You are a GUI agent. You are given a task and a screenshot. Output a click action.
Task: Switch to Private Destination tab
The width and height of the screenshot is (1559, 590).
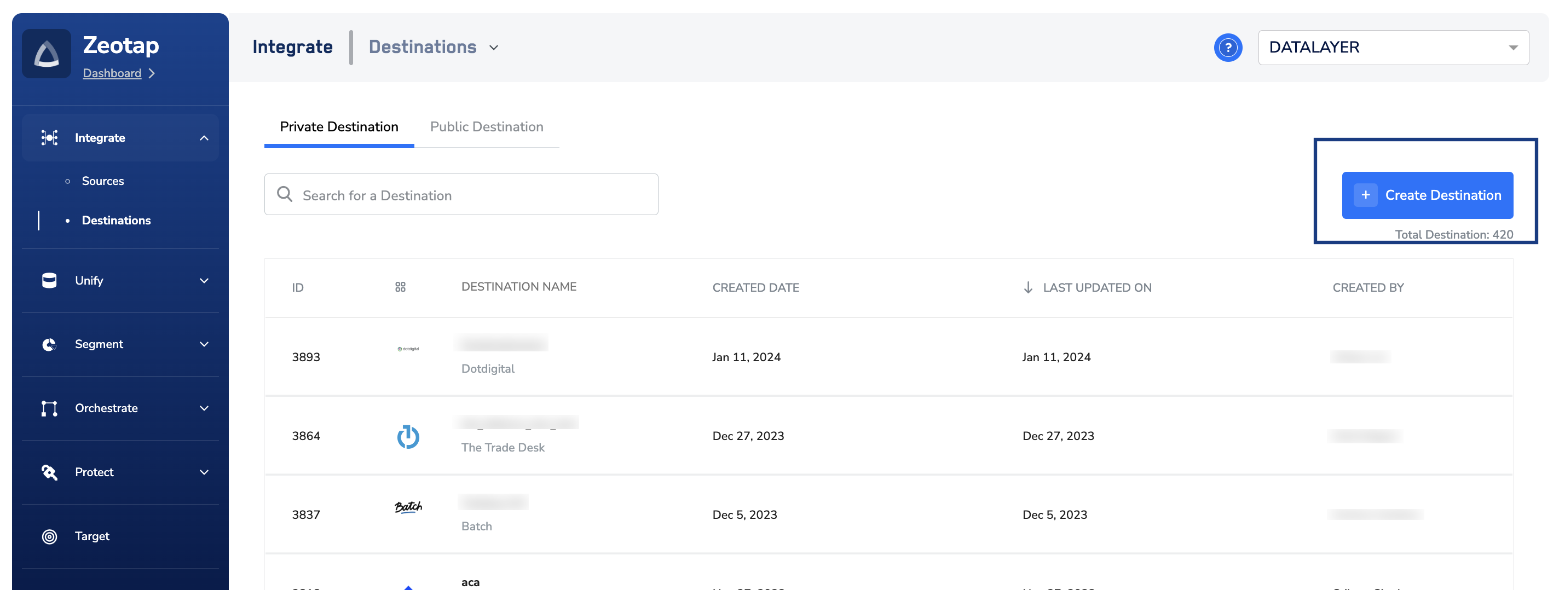(x=339, y=126)
